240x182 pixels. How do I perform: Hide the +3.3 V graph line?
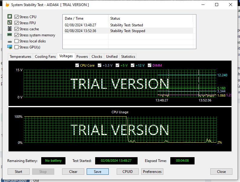click(100, 65)
